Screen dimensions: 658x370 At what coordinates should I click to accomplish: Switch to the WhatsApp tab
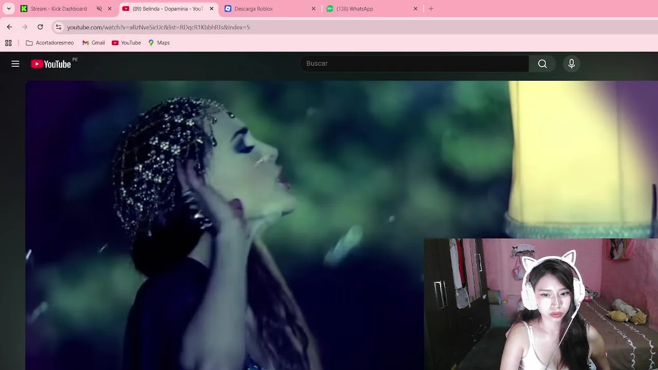(x=355, y=9)
